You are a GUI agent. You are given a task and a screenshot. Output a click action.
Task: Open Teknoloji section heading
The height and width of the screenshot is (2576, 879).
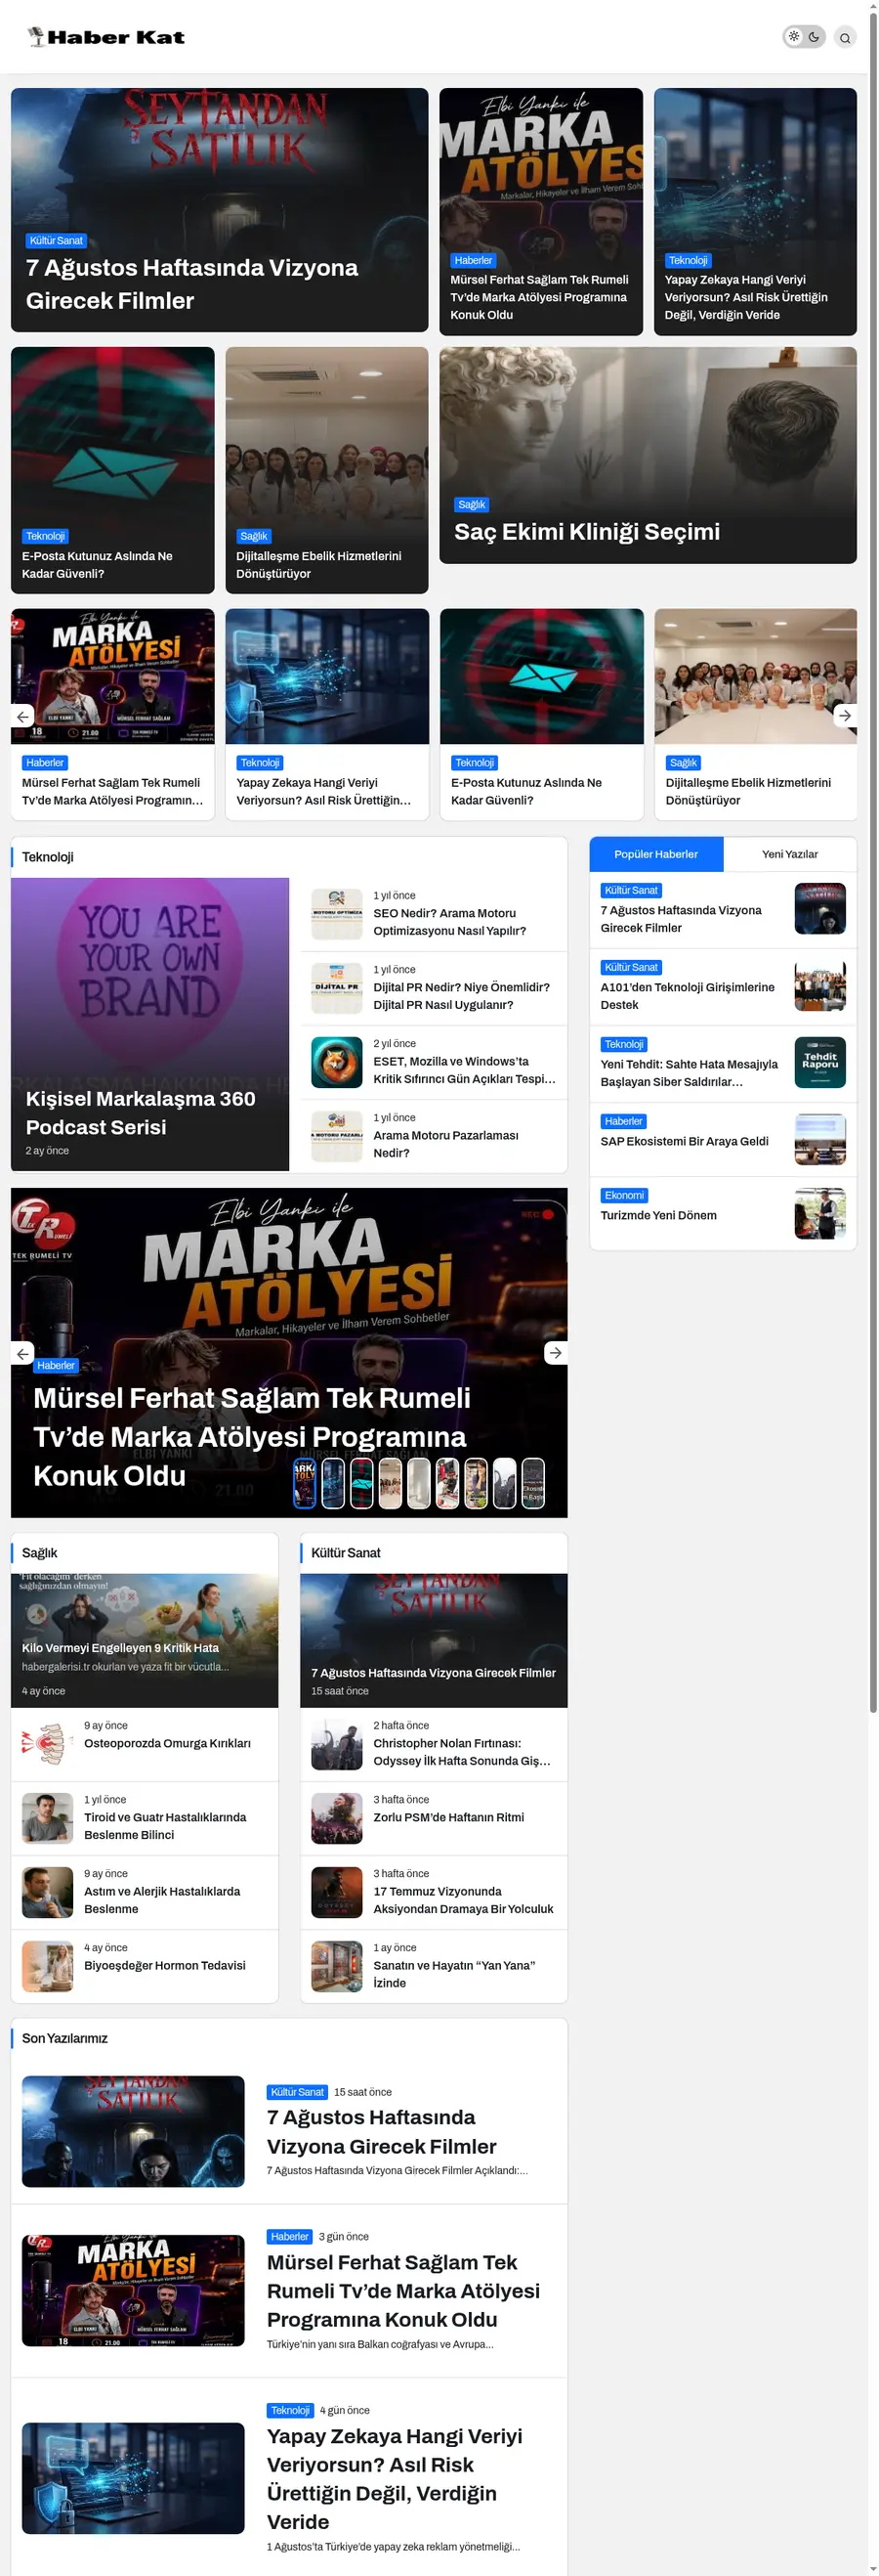[x=48, y=857]
